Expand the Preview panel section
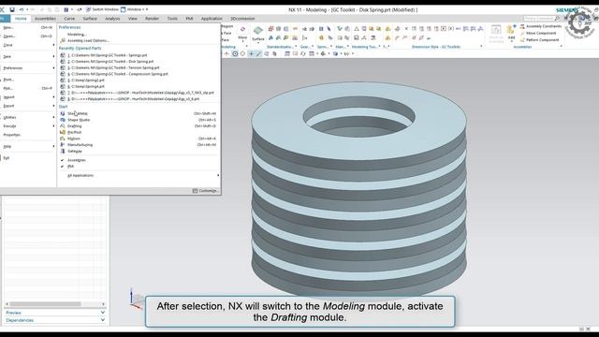The height and width of the screenshot is (337, 599). coord(55,313)
